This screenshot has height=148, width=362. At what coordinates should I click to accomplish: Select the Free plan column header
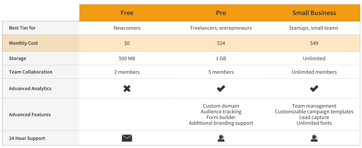click(127, 13)
